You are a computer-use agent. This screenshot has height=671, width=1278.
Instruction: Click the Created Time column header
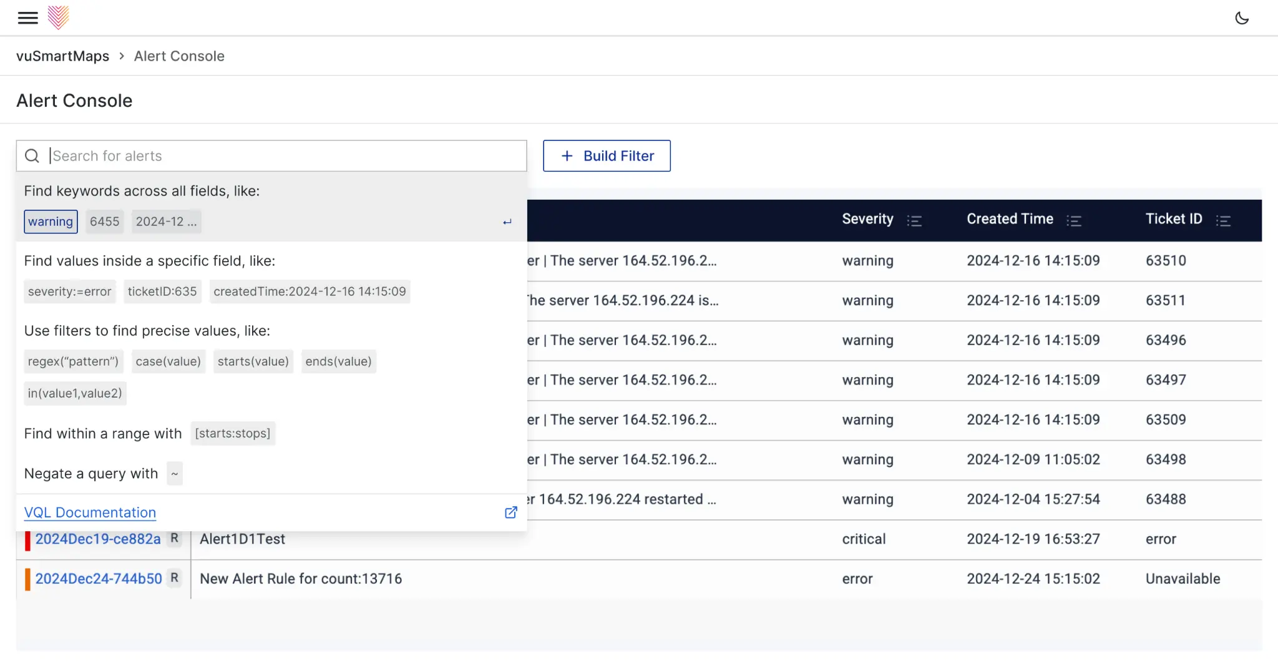click(1010, 219)
